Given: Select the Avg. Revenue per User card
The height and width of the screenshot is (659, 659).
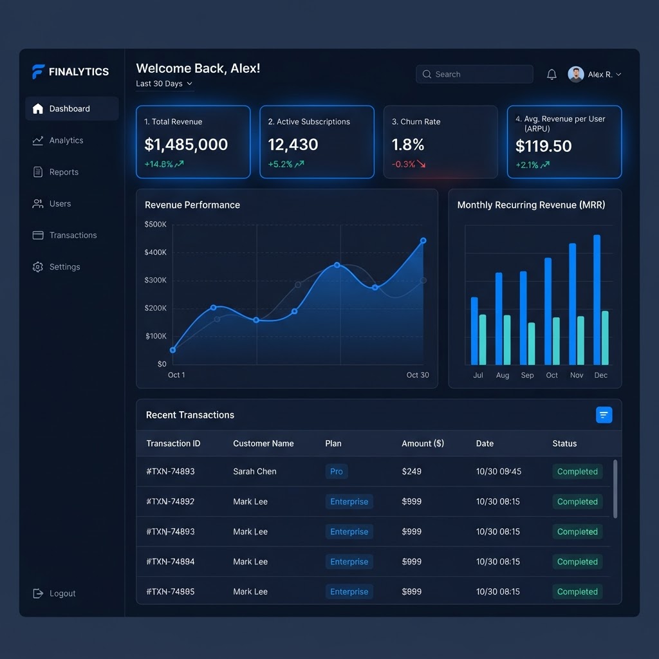Looking at the screenshot, I should coord(564,142).
